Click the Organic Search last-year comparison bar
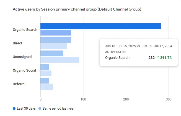 coord(56,32)
